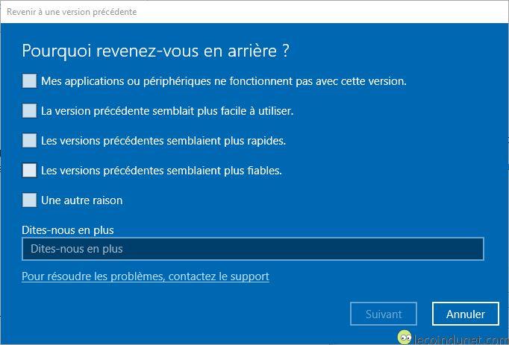Check the box for 'plus facile à utiliser'
This screenshot has height=345, width=509.
[x=29, y=110]
